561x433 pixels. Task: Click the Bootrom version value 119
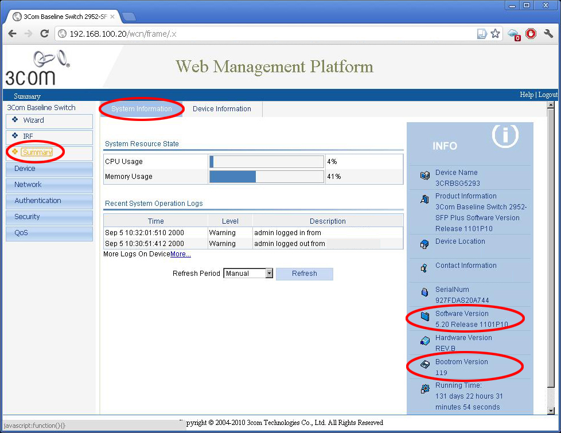pyautogui.click(x=441, y=373)
